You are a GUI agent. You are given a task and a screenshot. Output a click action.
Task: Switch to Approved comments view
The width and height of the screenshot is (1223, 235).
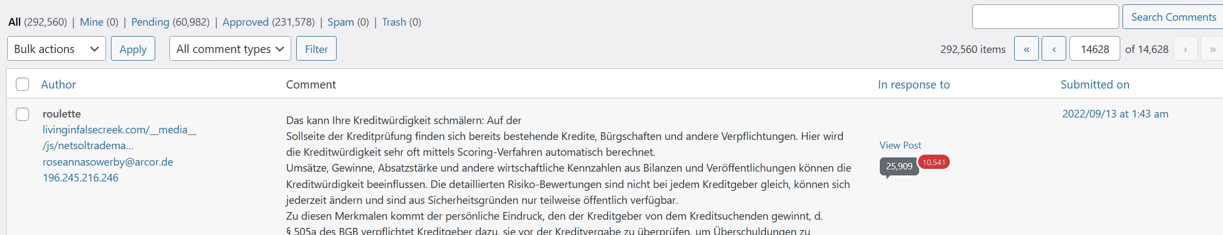(245, 22)
